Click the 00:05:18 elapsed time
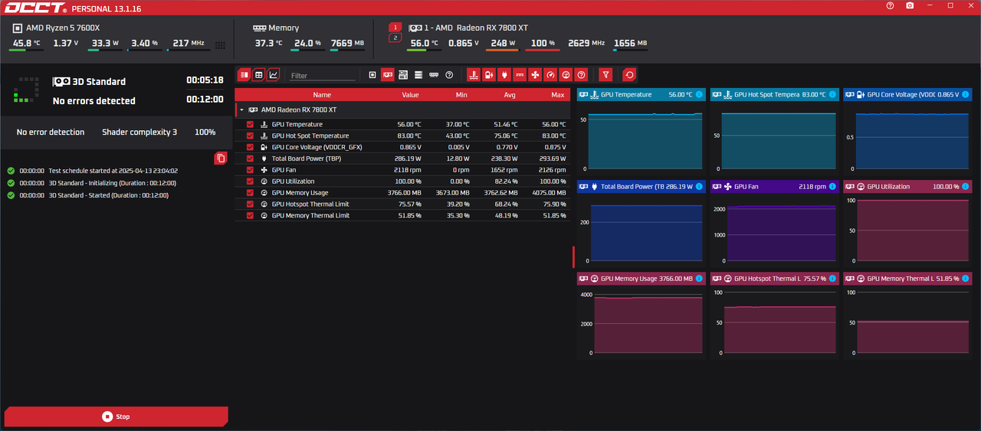 (x=205, y=80)
